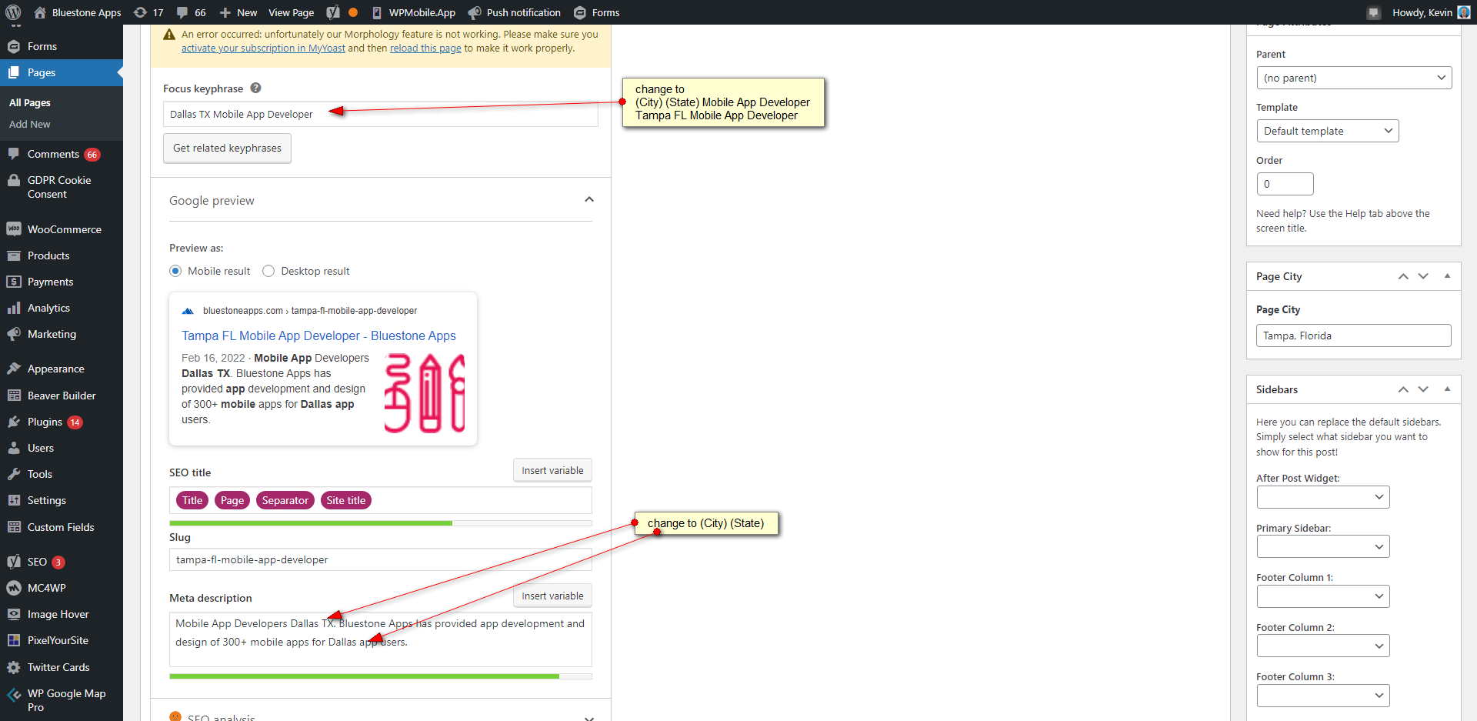The height and width of the screenshot is (721, 1477).
Task: Click the Twitter Cards gear icon
Action: pos(14,667)
